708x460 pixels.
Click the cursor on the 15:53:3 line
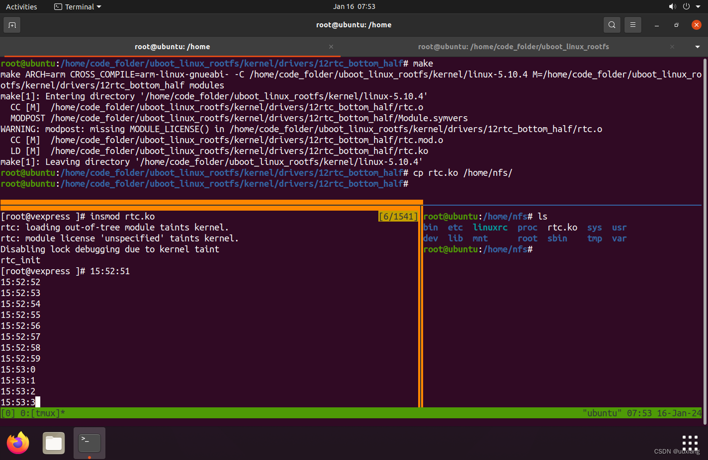pos(38,402)
